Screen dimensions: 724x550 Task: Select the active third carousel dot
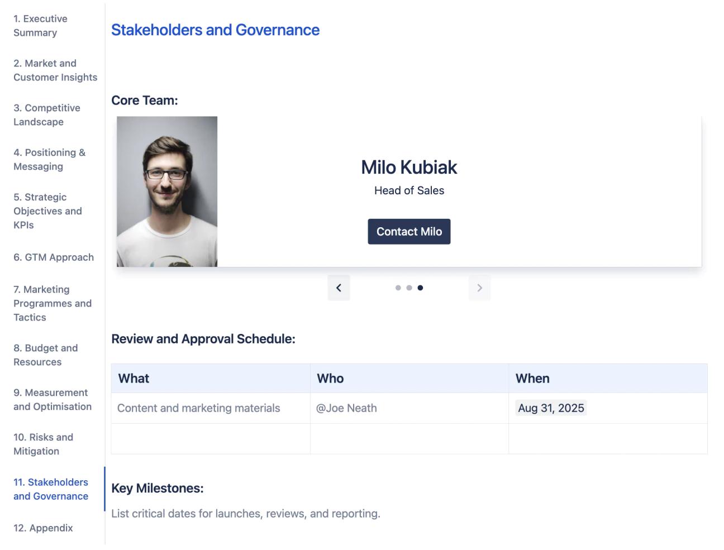[x=421, y=288]
